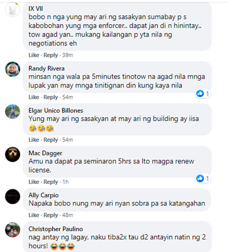Open Ally Carpio's dark avatar
Viewport: 228px width, 252px height.
12,197
